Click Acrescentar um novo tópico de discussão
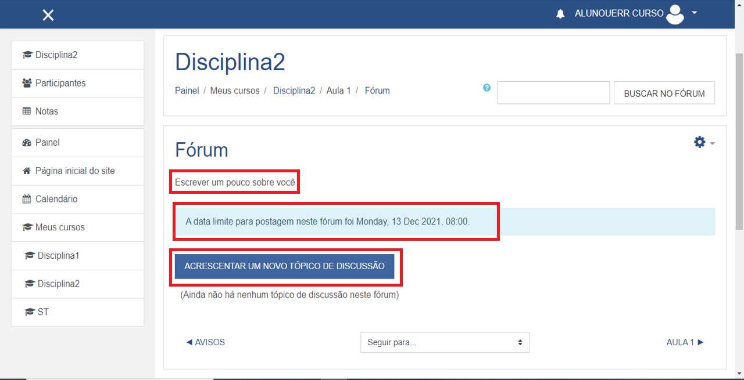The width and height of the screenshot is (744, 380). tap(284, 266)
